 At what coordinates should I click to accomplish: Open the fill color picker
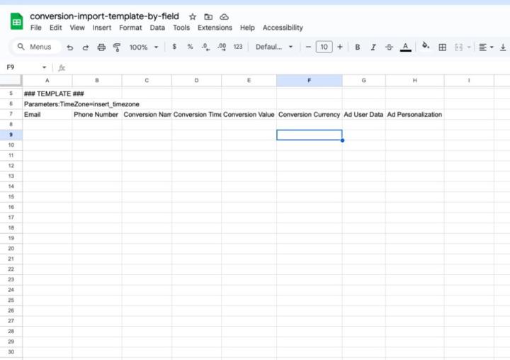(x=426, y=47)
